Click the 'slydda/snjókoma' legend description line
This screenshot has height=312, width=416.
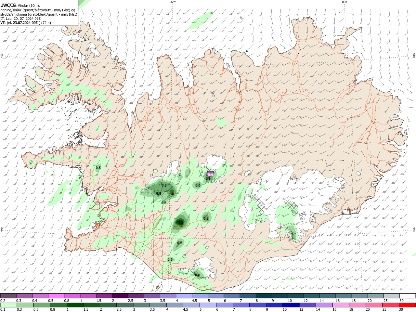pyautogui.click(x=39, y=14)
